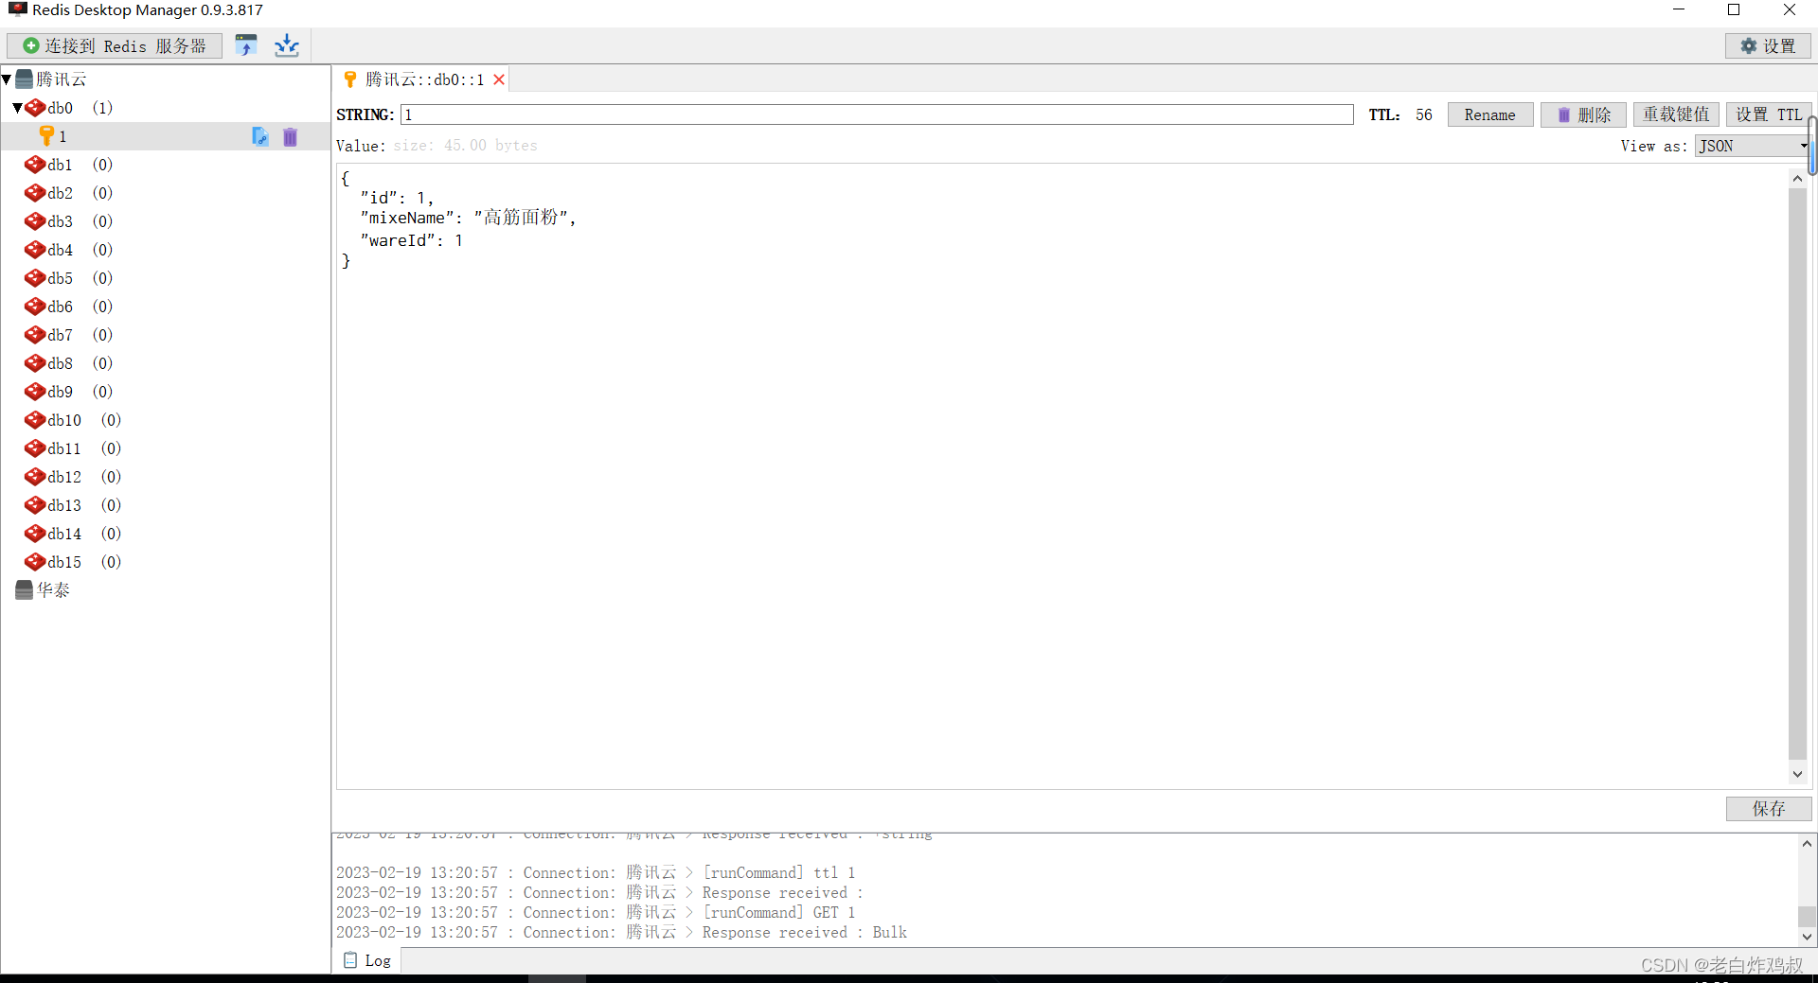
Task: Click the export connections download icon
Action: (287, 45)
